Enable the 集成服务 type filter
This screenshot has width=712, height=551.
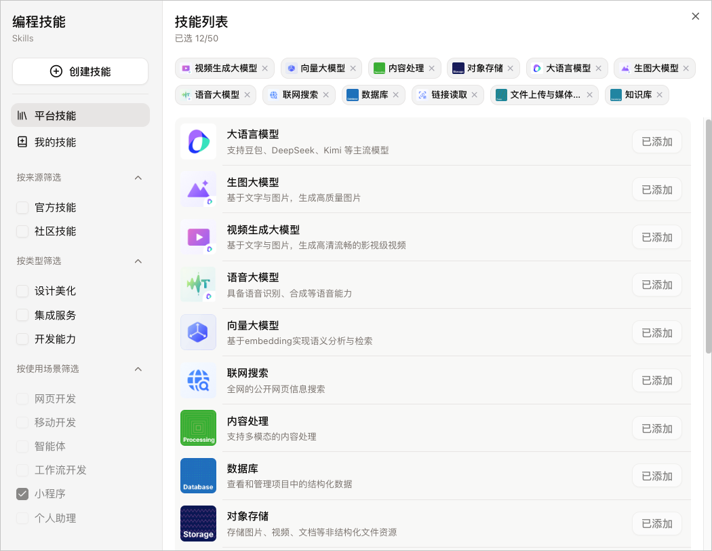(x=22, y=316)
